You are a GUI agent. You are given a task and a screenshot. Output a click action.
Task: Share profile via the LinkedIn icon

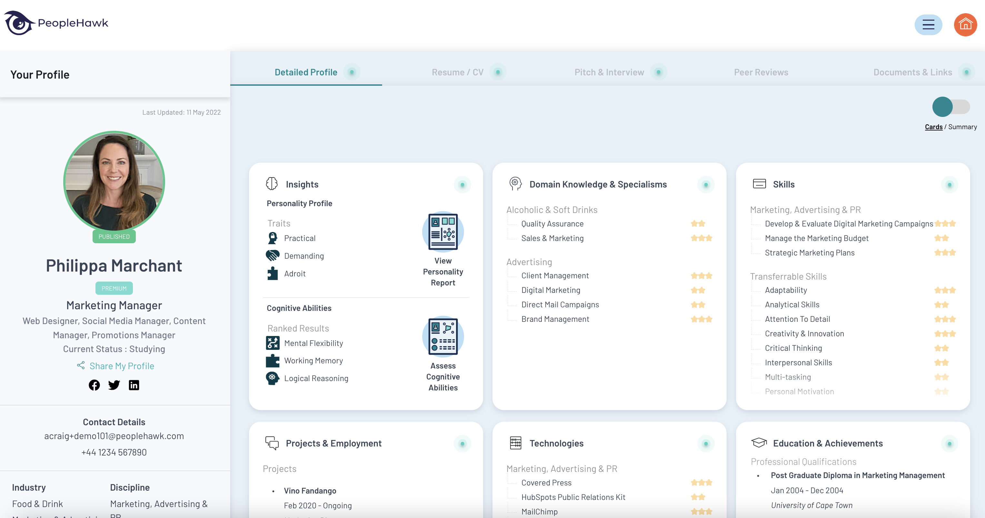(134, 385)
